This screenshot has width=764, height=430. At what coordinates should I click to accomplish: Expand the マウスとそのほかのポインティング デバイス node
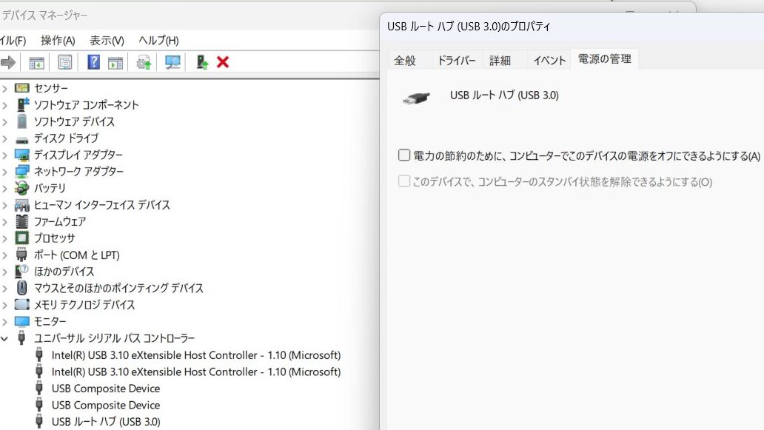pos(5,288)
